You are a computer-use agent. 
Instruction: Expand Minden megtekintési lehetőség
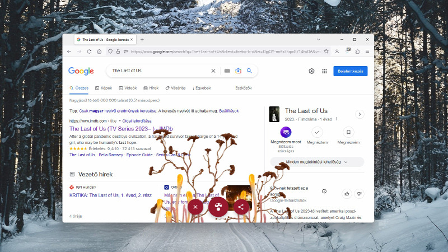pos(317,162)
